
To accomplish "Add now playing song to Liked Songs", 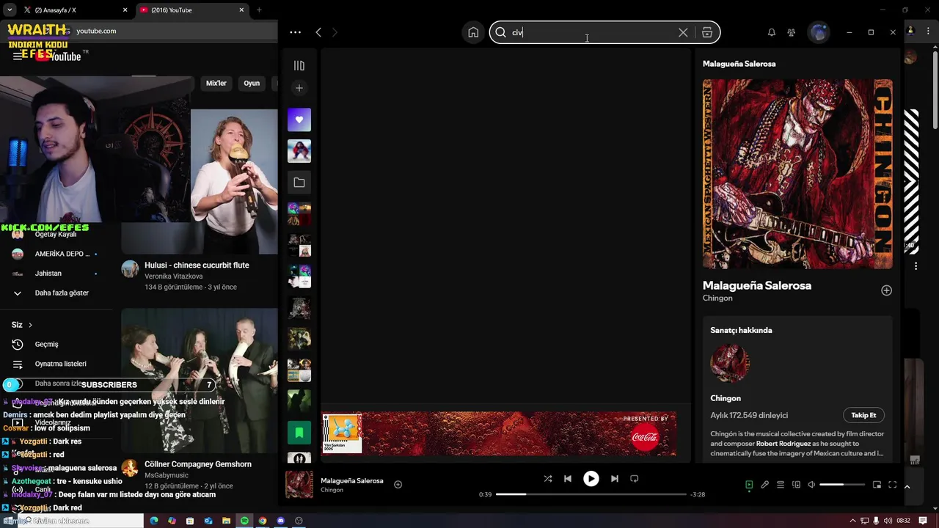I will (398, 484).
